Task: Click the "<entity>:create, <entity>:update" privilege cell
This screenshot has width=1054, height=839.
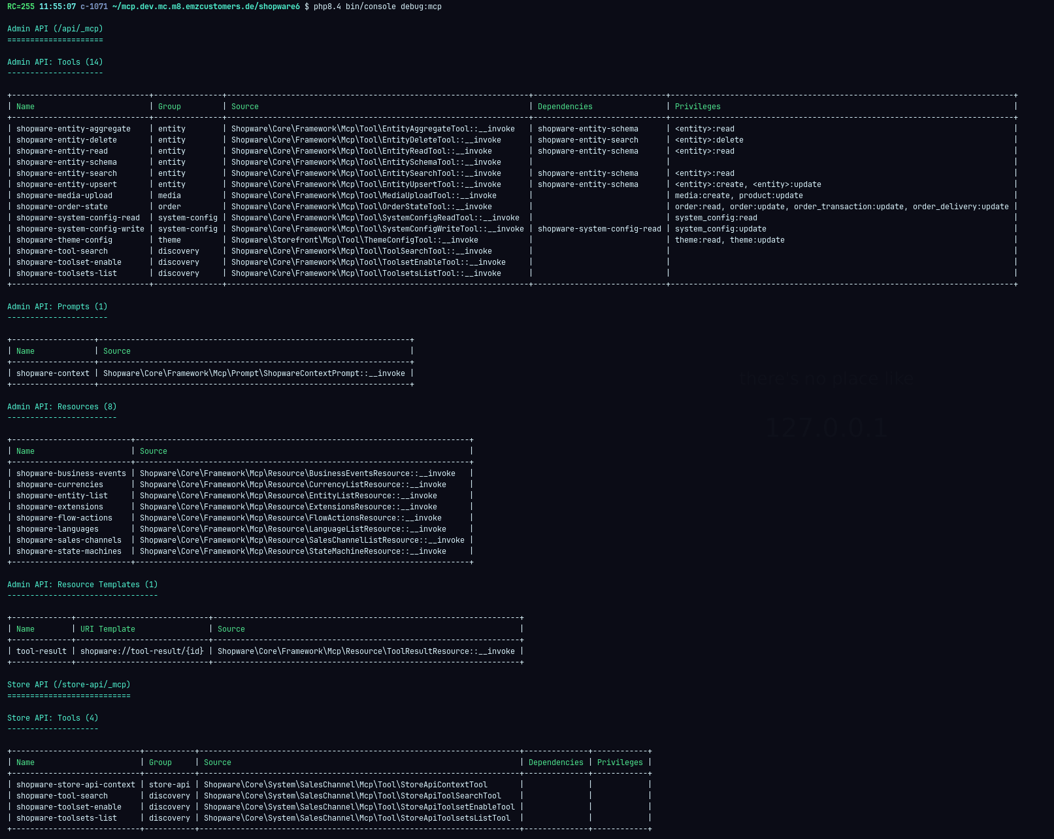Action: [x=748, y=184]
